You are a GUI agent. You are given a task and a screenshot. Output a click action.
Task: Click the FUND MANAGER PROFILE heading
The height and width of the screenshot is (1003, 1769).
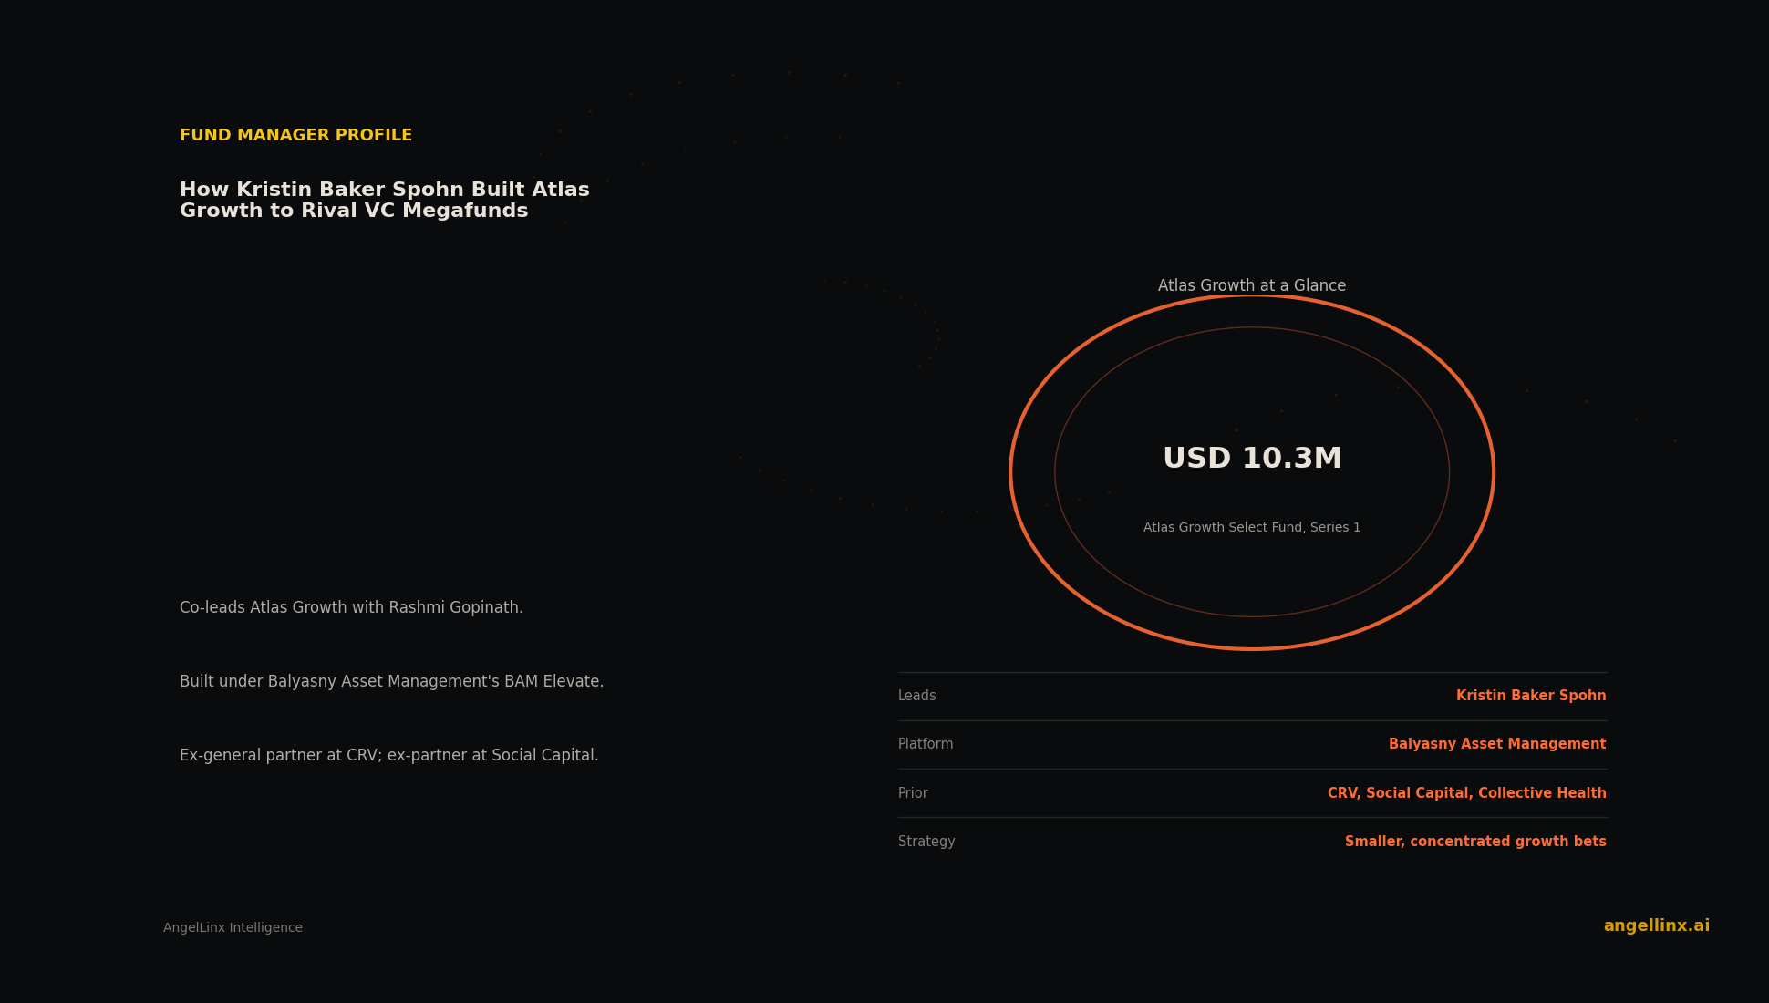click(x=295, y=135)
